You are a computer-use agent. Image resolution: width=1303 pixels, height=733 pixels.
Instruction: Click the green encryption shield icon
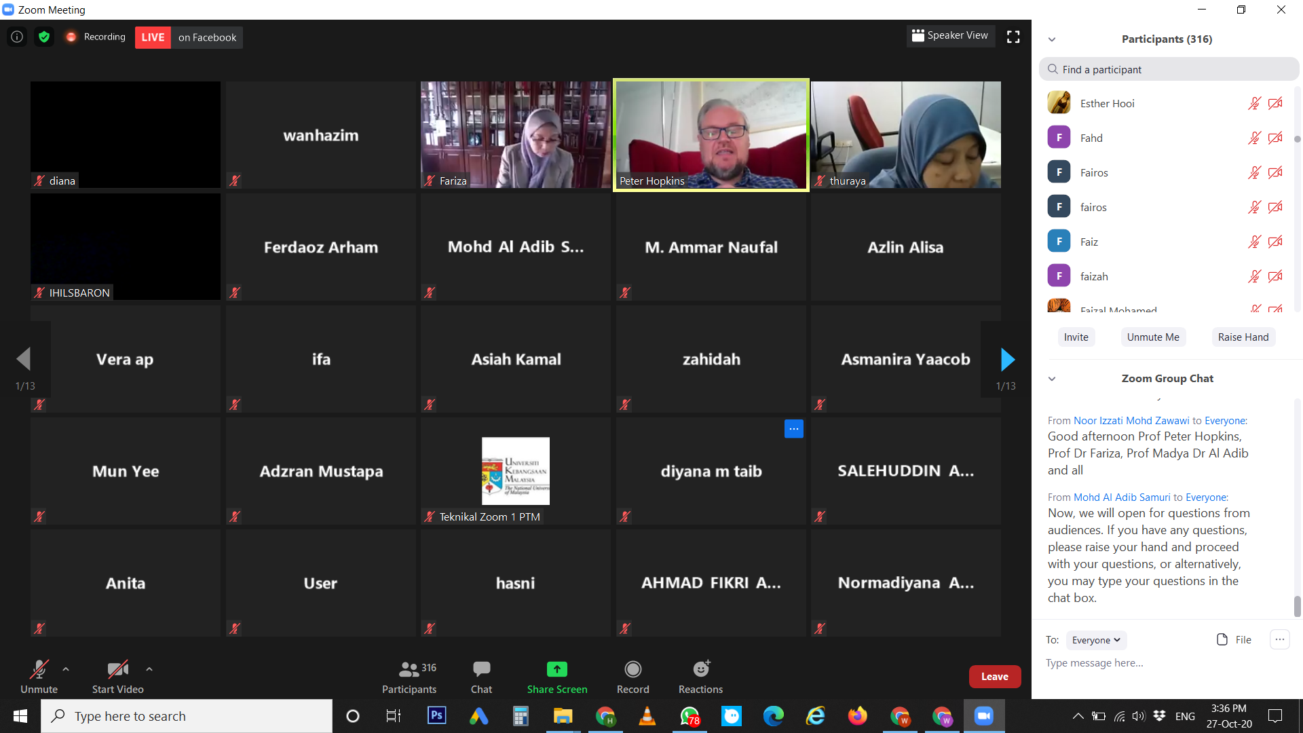point(44,37)
